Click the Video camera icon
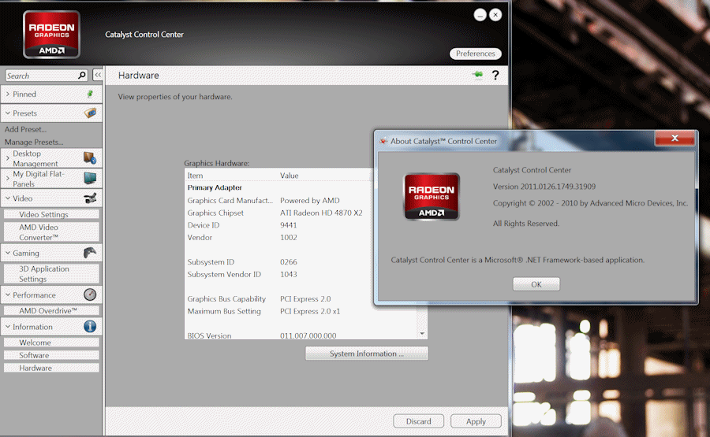 pos(90,198)
